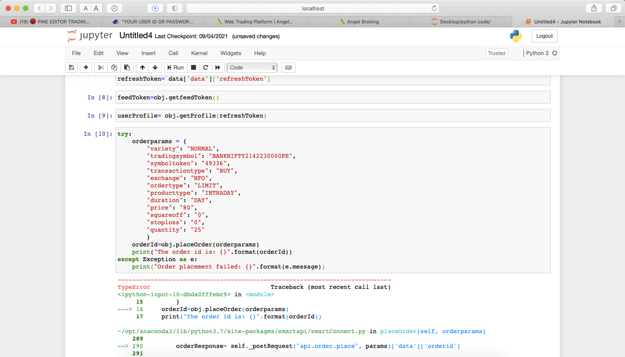Click the except Exception as e line

point(157,259)
